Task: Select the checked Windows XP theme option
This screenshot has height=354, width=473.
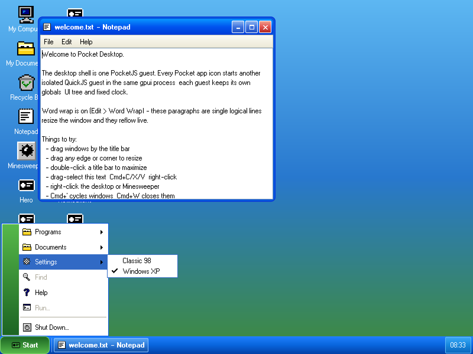Action: (142, 271)
